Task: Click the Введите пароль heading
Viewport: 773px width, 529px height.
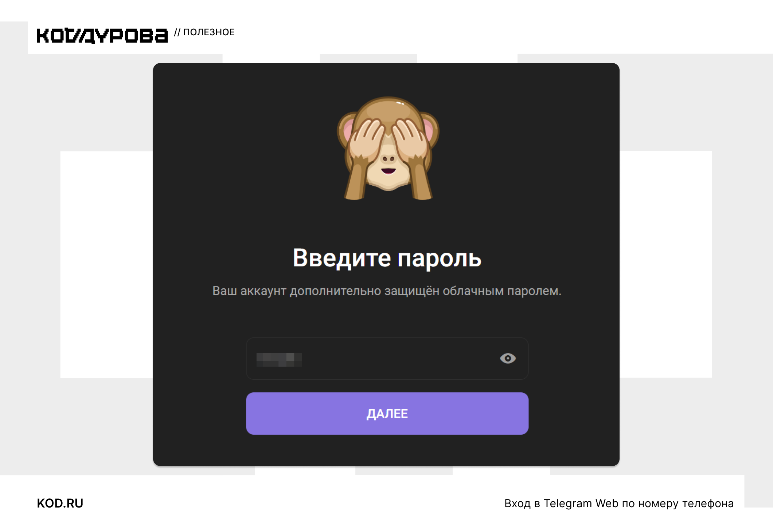Action: point(387,258)
